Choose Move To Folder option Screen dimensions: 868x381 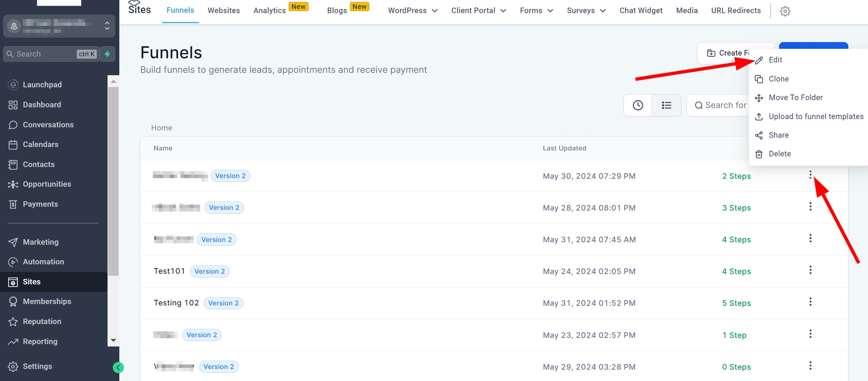coord(795,98)
